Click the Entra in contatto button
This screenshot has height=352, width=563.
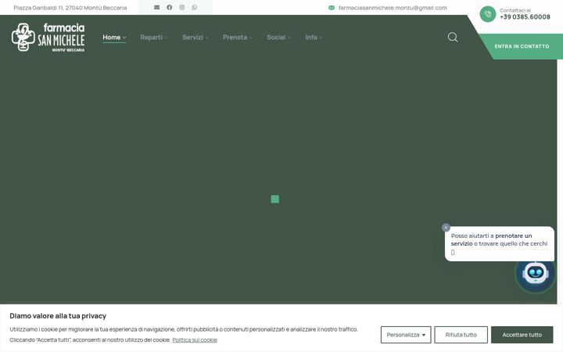[522, 46]
